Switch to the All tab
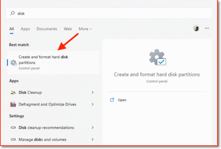Viewport: 221px width, 149px height. tap(11, 29)
